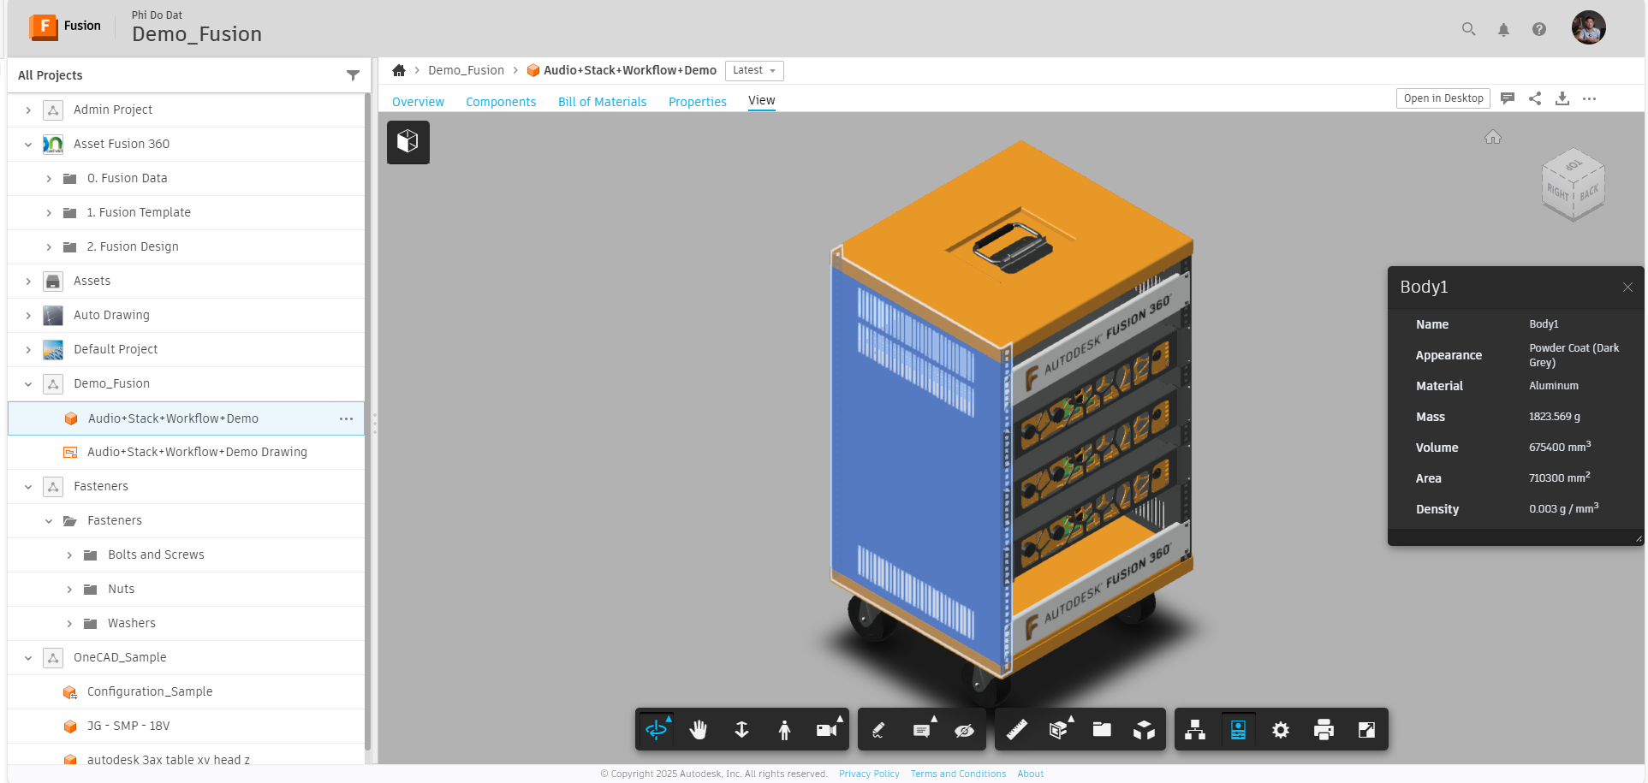
Task: Reset view with the Home icon
Action: pos(1493,137)
